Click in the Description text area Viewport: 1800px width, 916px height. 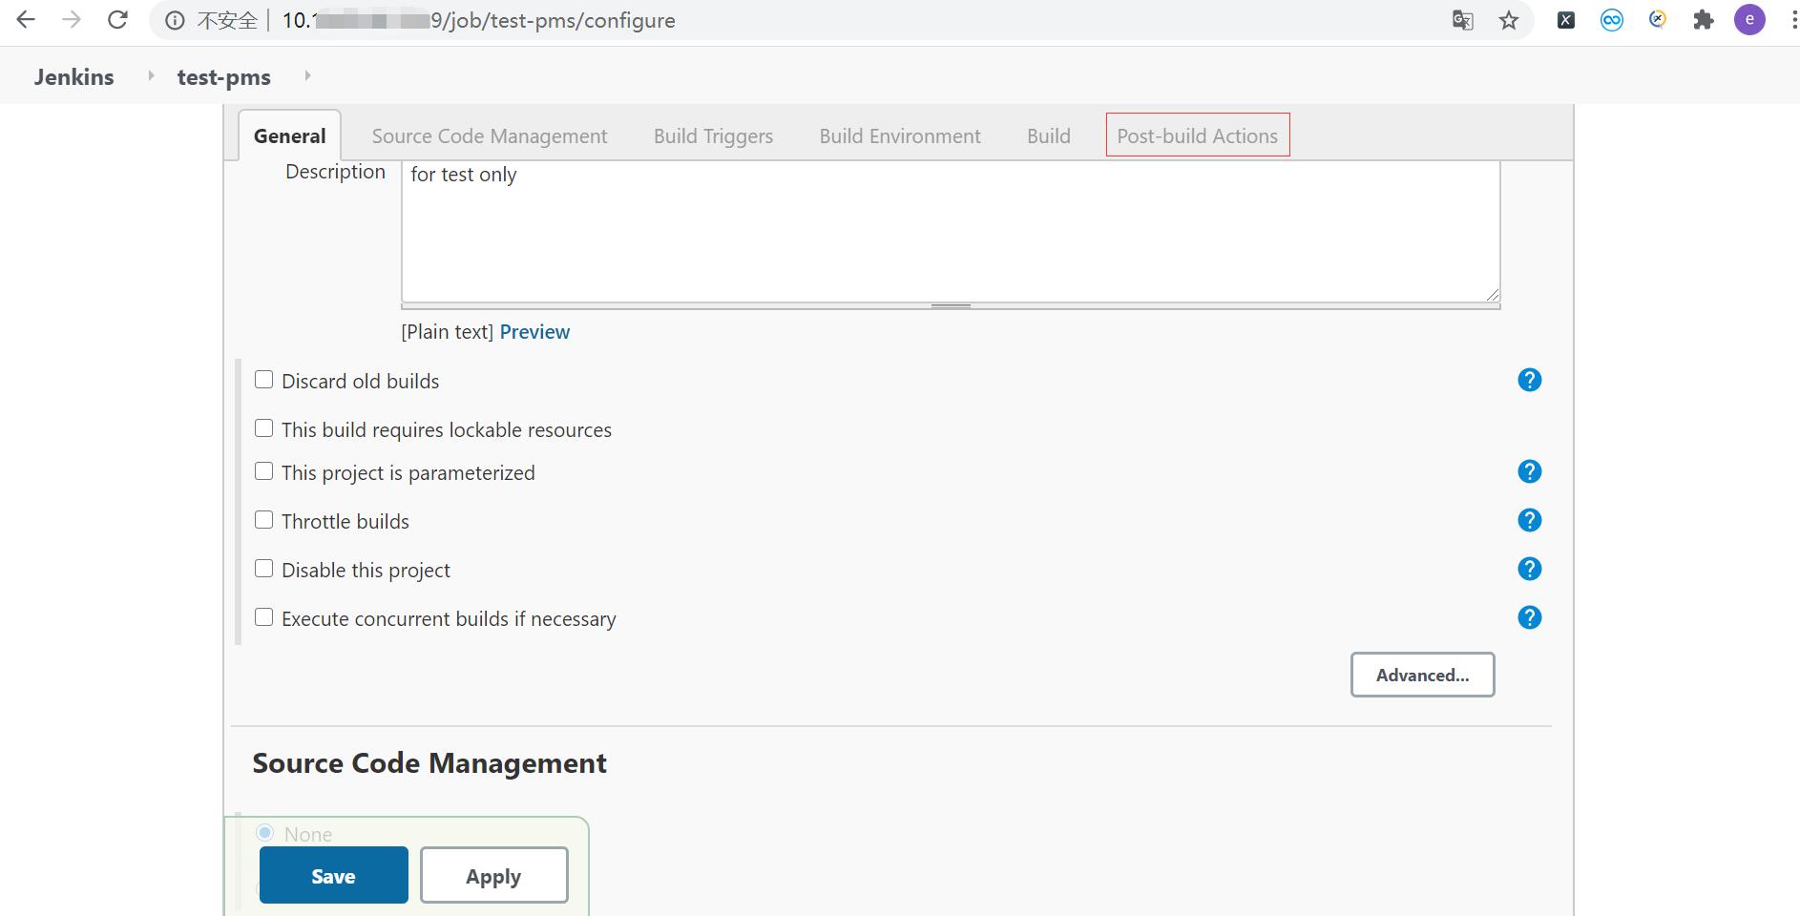tap(951, 231)
